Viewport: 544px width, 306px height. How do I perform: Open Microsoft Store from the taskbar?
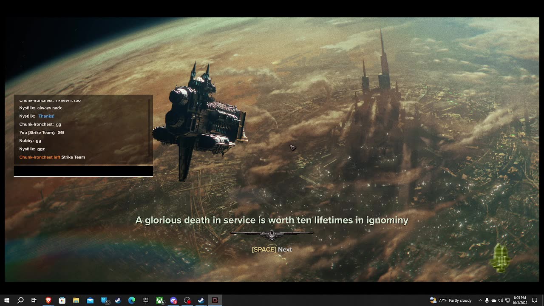tap(62, 300)
